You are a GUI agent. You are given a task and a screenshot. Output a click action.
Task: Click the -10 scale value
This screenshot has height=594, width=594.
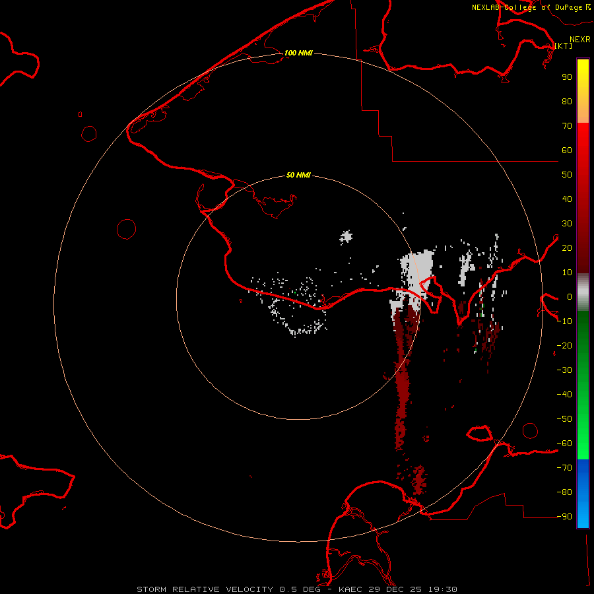pos(564,321)
